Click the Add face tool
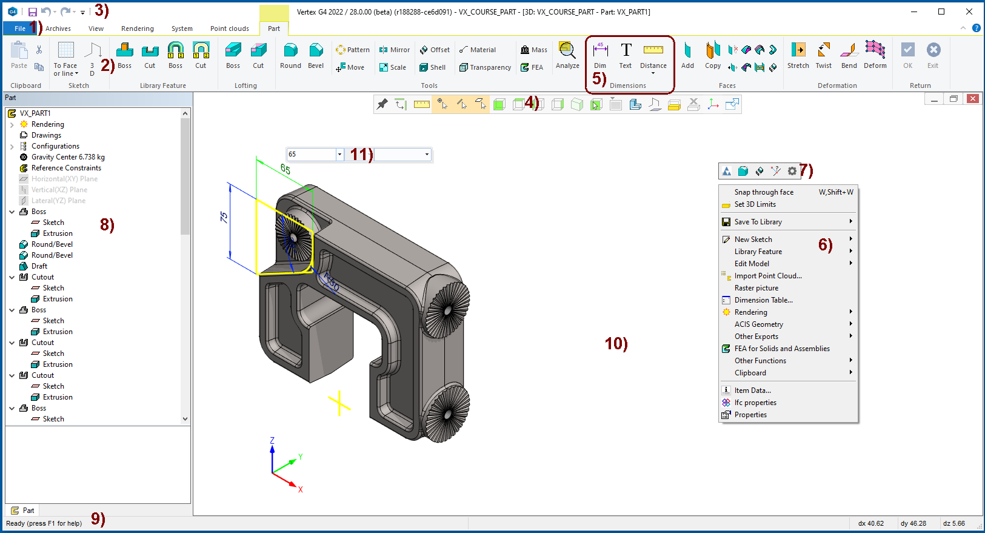 pyautogui.click(x=687, y=55)
